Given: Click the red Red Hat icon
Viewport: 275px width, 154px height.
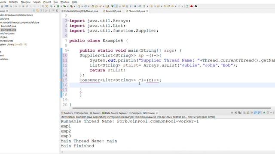Looking at the screenshot, I should [x=192, y=6].
